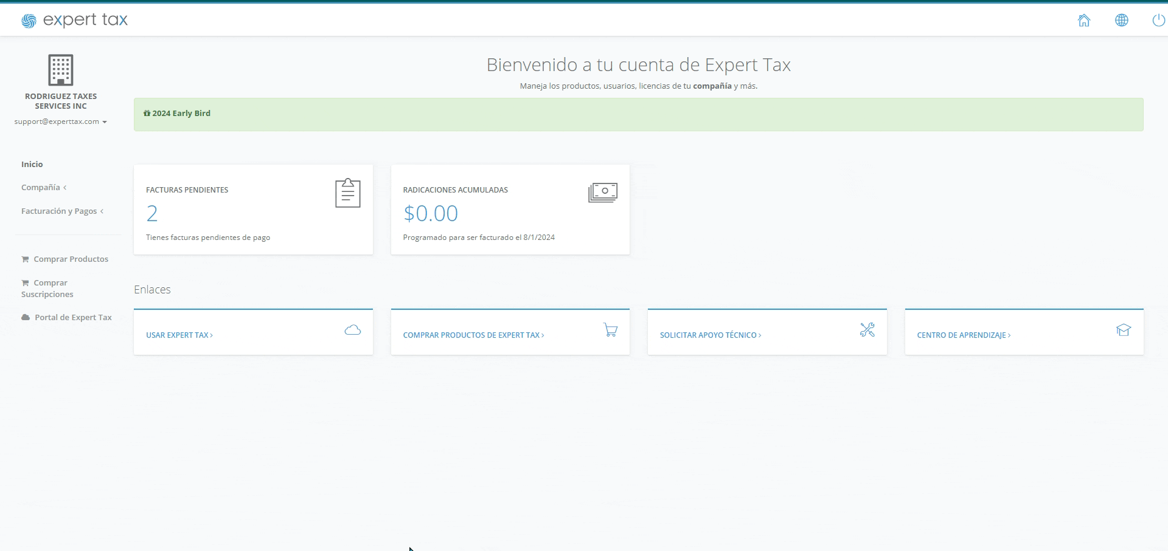Viewport: 1168px width, 551px height.
Task: Click cart icon beside Comprar Suscripciones
Action: tap(25, 283)
